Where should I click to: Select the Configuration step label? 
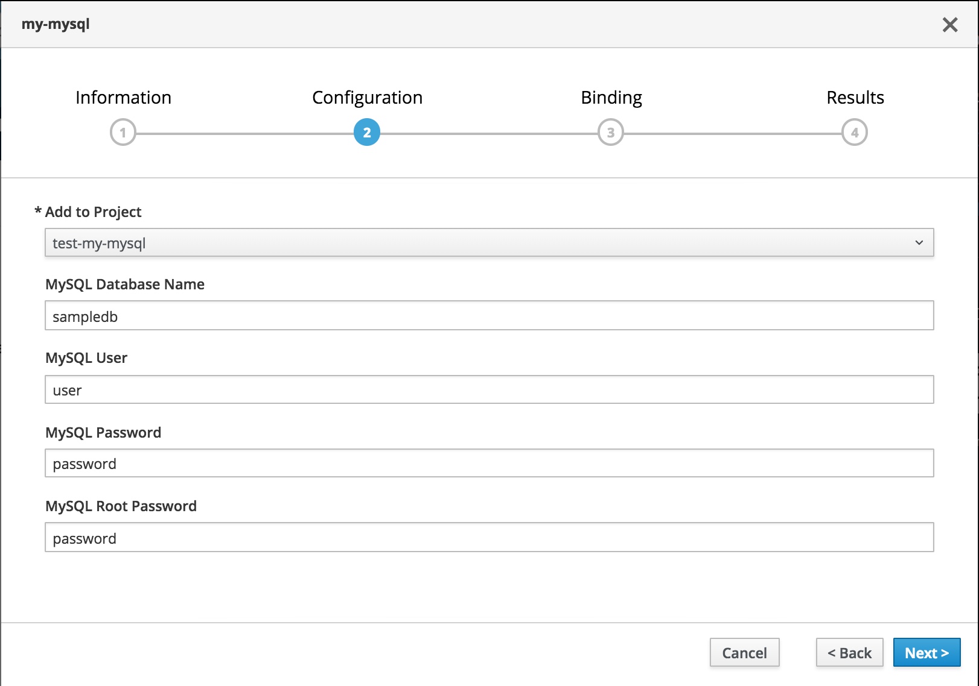[367, 98]
